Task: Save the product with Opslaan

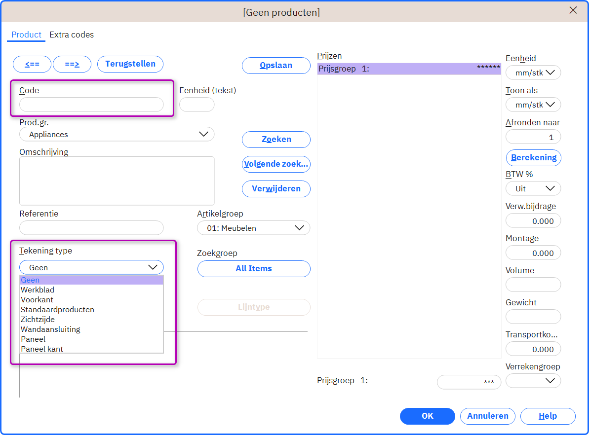Action: (276, 65)
